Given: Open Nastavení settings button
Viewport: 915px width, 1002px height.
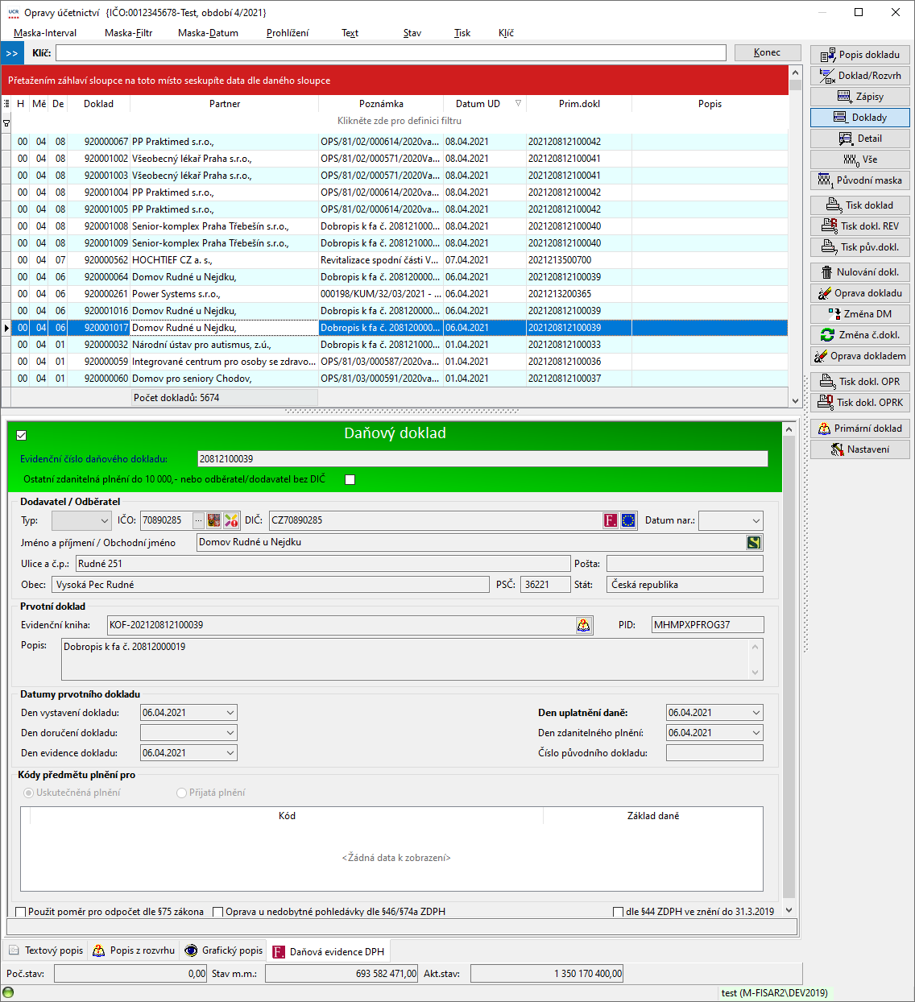Looking at the screenshot, I should 859,449.
